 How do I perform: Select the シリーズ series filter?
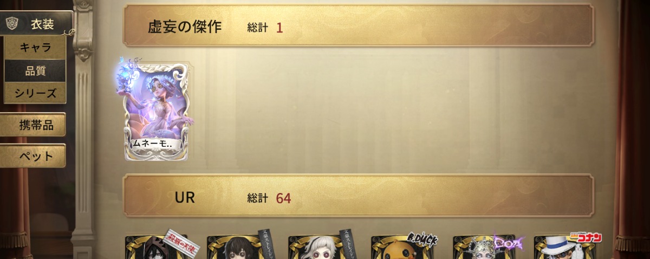(35, 93)
